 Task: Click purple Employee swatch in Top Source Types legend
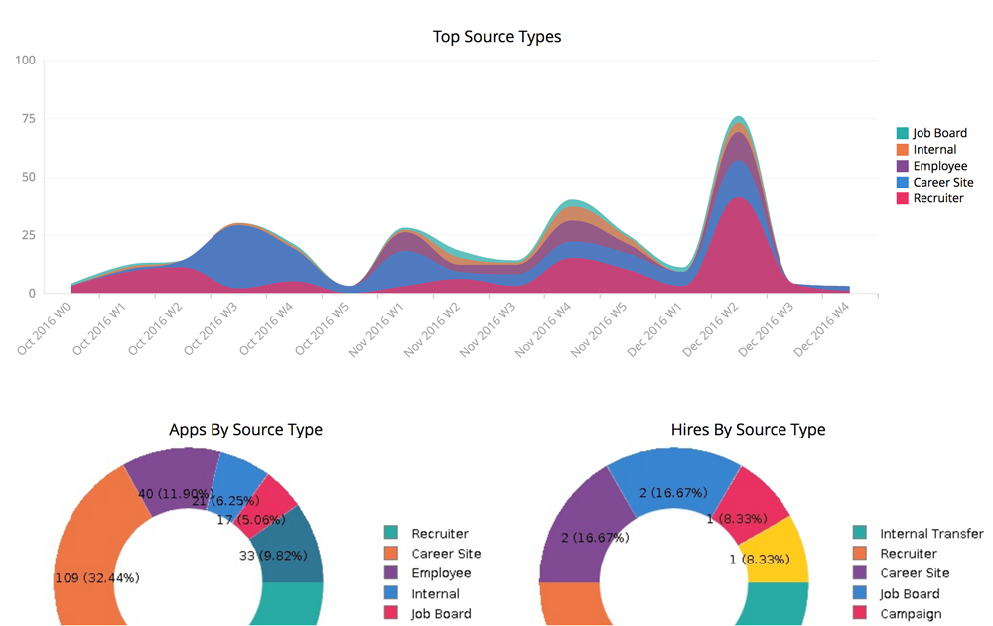point(903,166)
